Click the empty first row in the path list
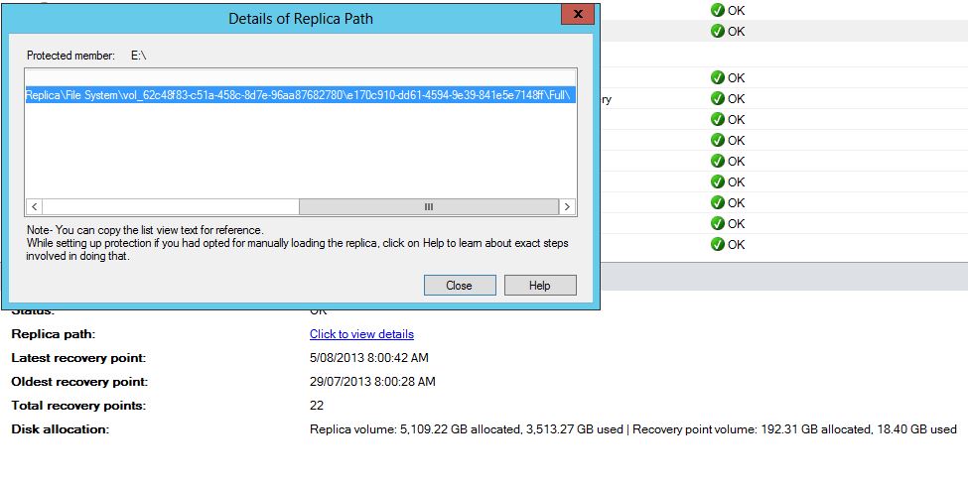The width and height of the screenshot is (968, 483). [x=298, y=77]
